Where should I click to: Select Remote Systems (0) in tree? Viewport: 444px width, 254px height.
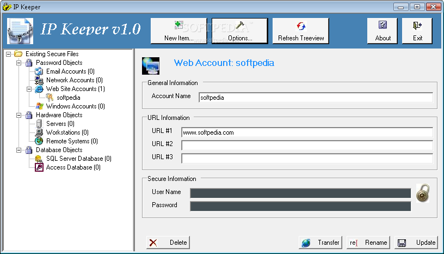point(72,141)
